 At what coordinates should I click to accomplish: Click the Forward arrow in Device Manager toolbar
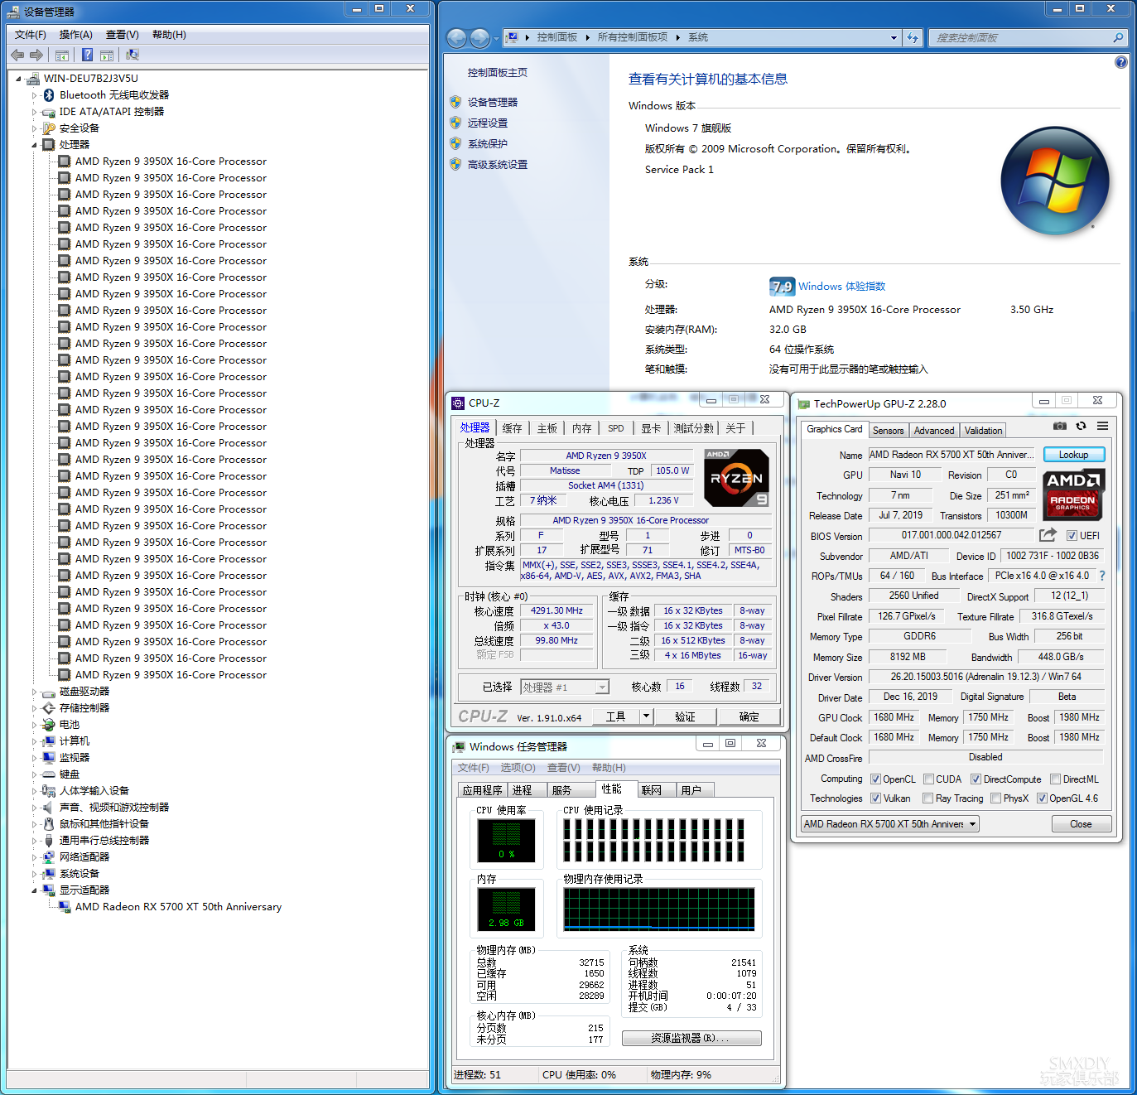click(x=36, y=55)
